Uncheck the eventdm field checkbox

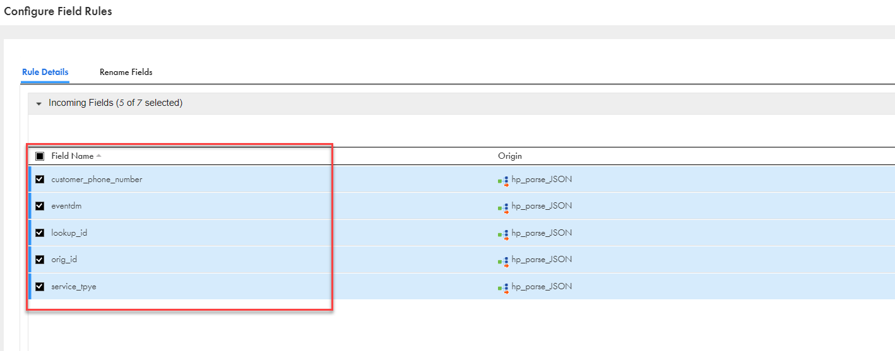(40, 206)
